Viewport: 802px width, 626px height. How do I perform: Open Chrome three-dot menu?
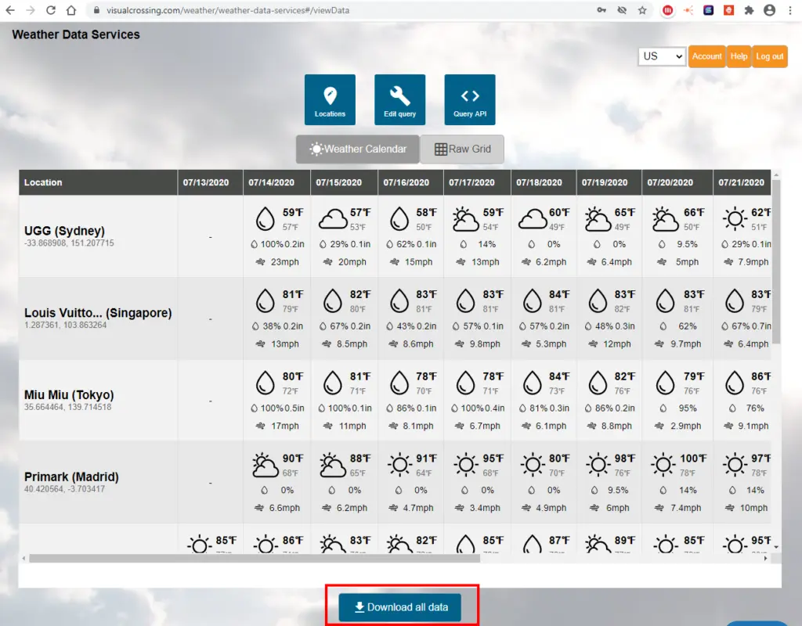[789, 11]
